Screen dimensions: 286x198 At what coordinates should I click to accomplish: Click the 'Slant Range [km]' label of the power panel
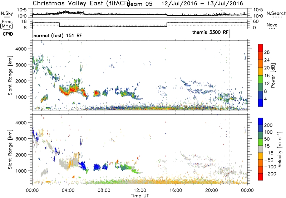pos(10,75)
